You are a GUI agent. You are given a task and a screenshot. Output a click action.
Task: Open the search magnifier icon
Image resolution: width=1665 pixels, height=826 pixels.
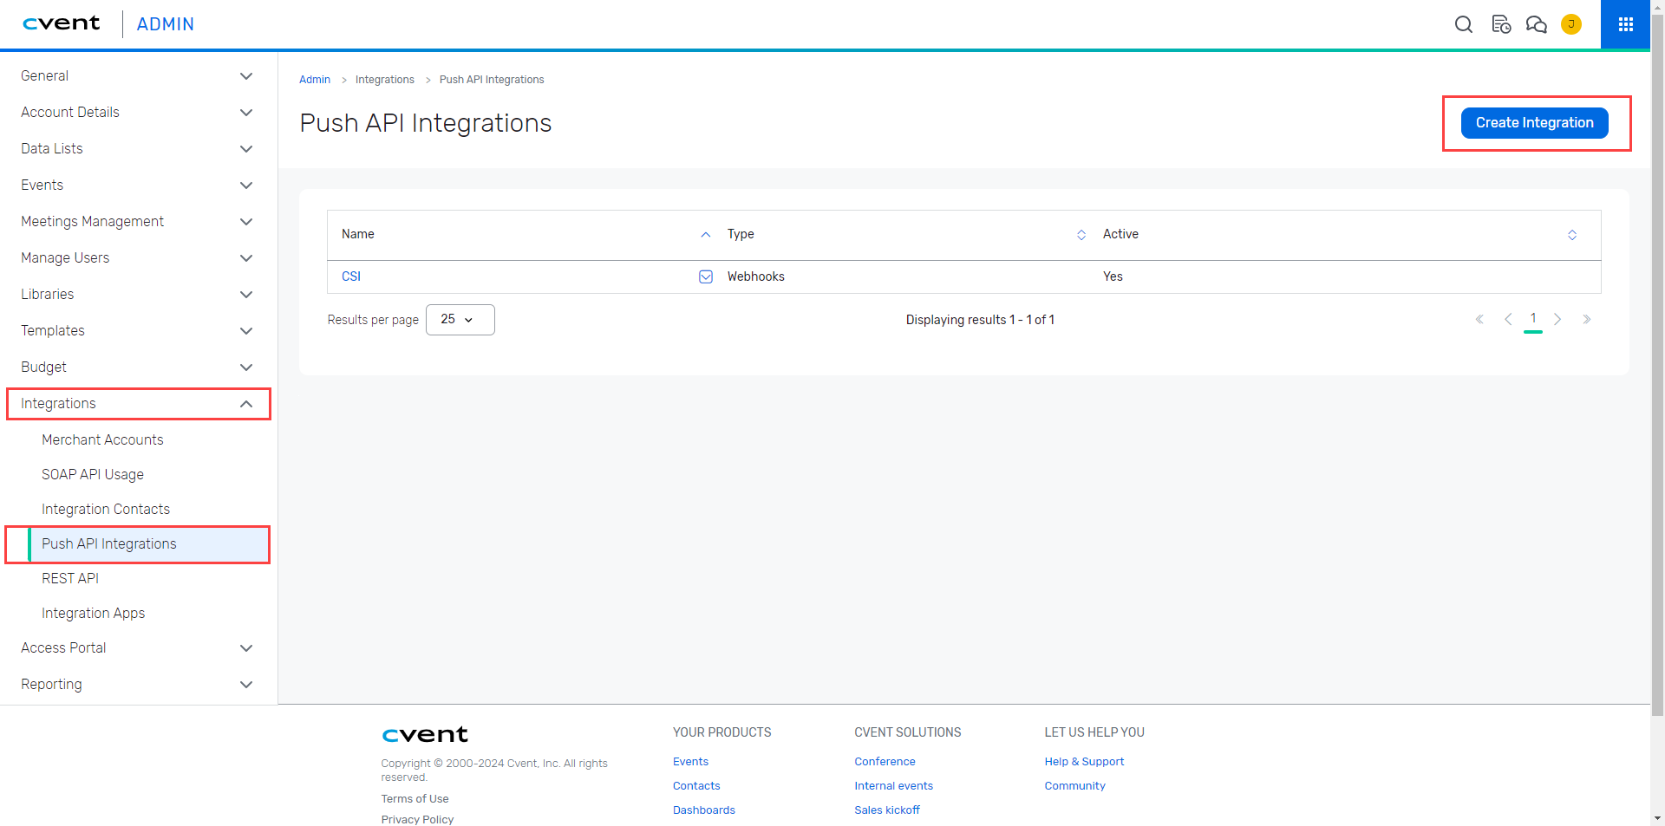point(1463,24)
